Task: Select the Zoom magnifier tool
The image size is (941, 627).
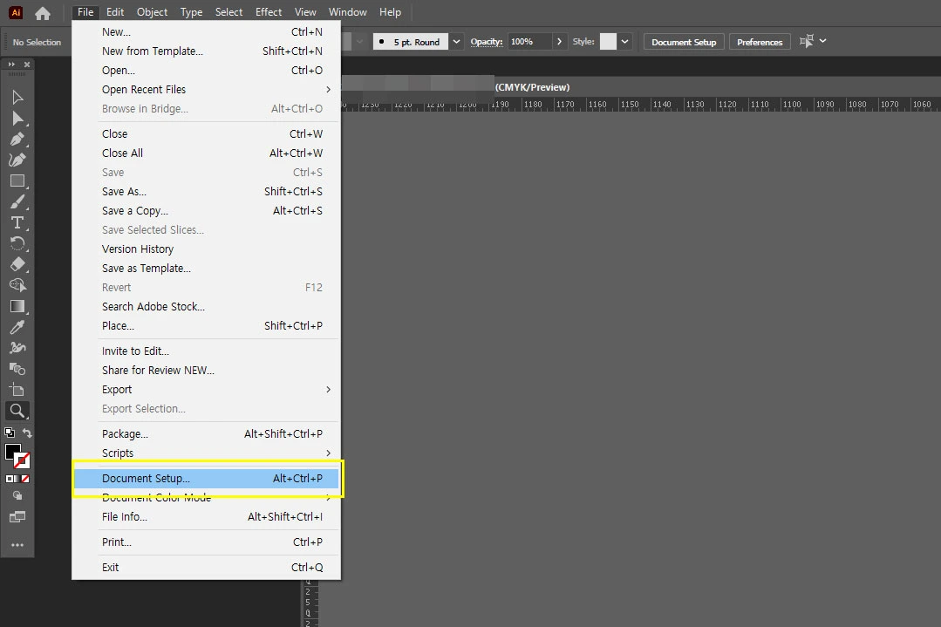Action: click(17, 411)
